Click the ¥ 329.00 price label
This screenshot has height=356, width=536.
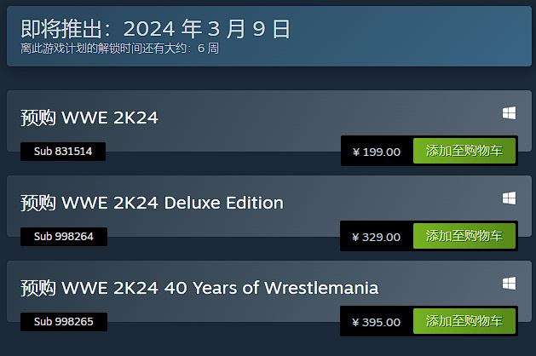click(x=376, y=237)
